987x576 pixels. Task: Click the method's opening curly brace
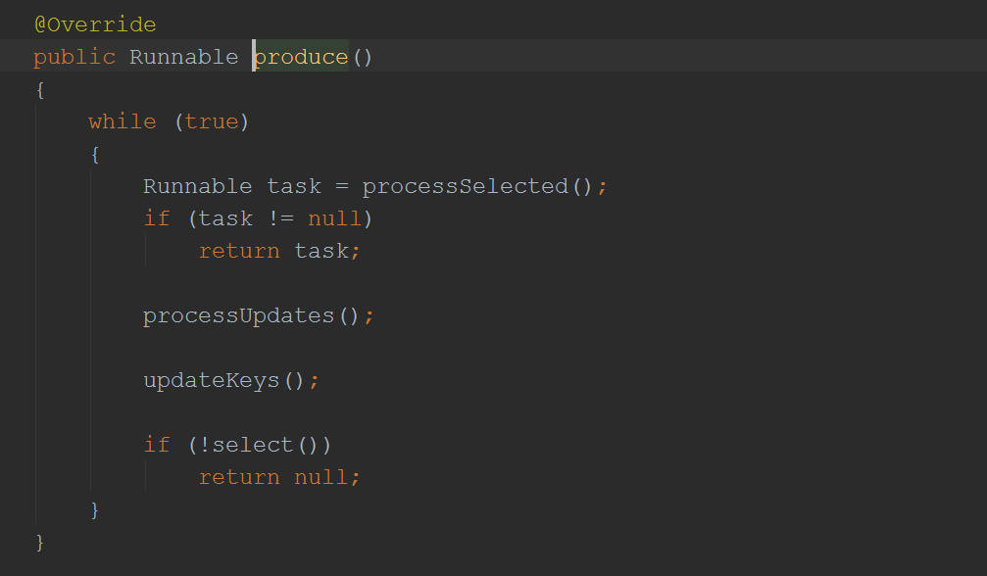pyautogui.click(x=40, y=89)
